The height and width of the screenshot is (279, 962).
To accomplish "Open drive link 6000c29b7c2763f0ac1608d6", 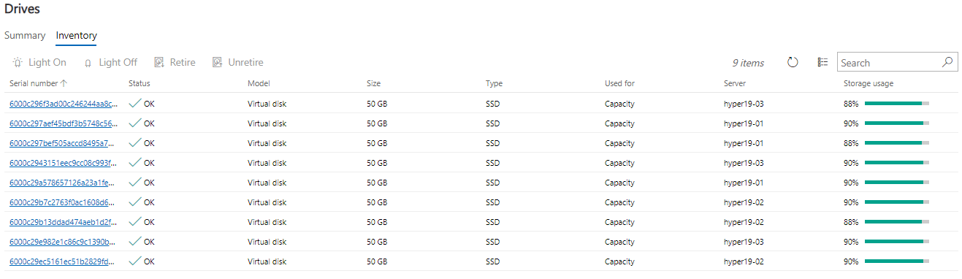I will click(63, 202).
